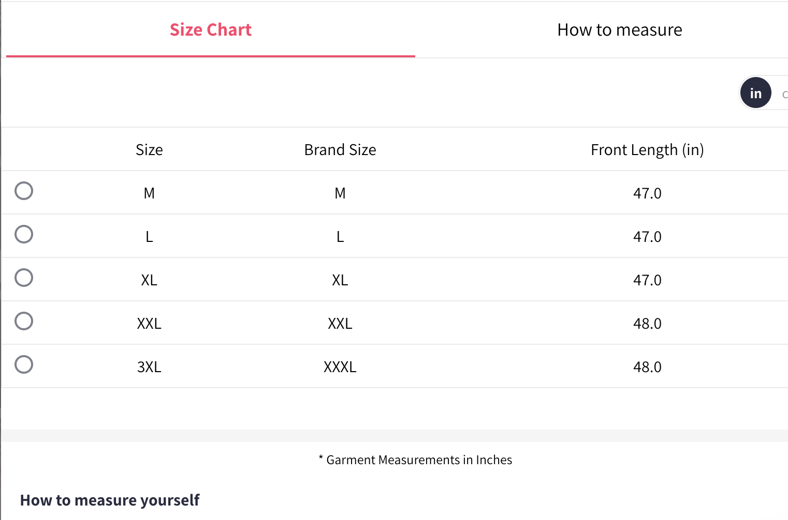Image resolution: width=788 pixels, height=520 pixels.
Task: Click front length value in 3XL row
Action: [647, 367]
